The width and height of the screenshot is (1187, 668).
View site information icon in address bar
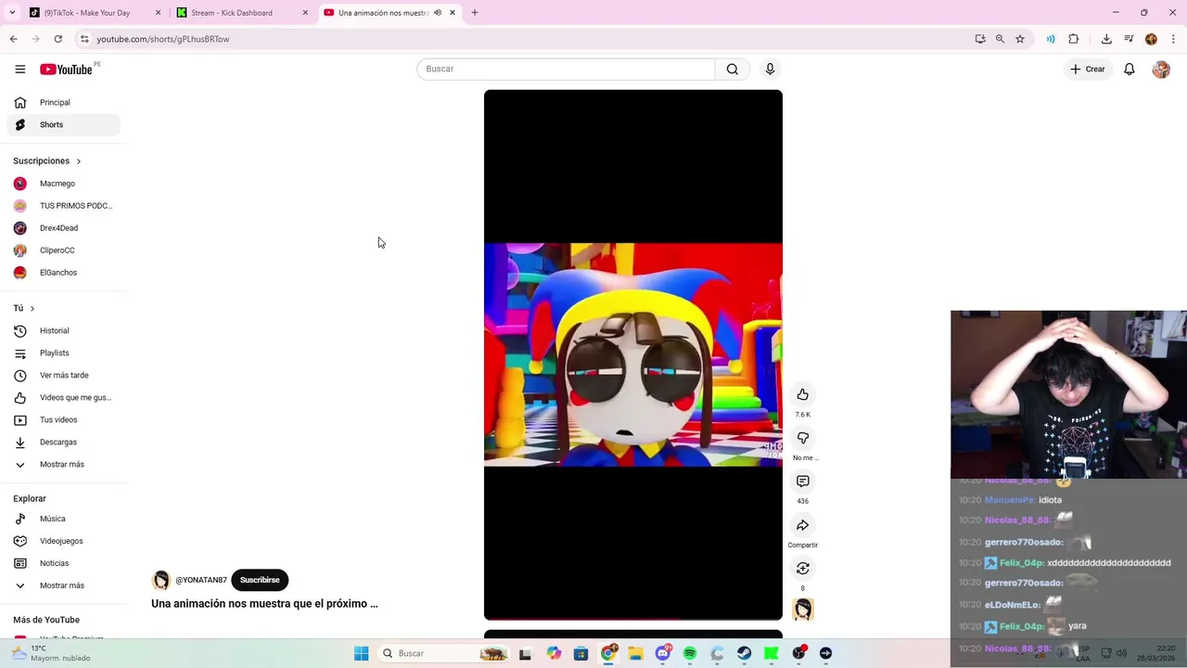(x=84, y=39)
